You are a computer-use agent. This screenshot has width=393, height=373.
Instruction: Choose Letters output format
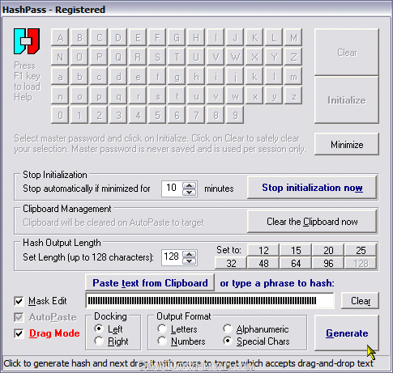coord(162,328)
